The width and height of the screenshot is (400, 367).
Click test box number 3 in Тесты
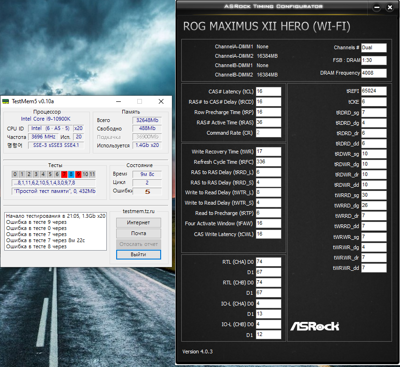(36, 174)
